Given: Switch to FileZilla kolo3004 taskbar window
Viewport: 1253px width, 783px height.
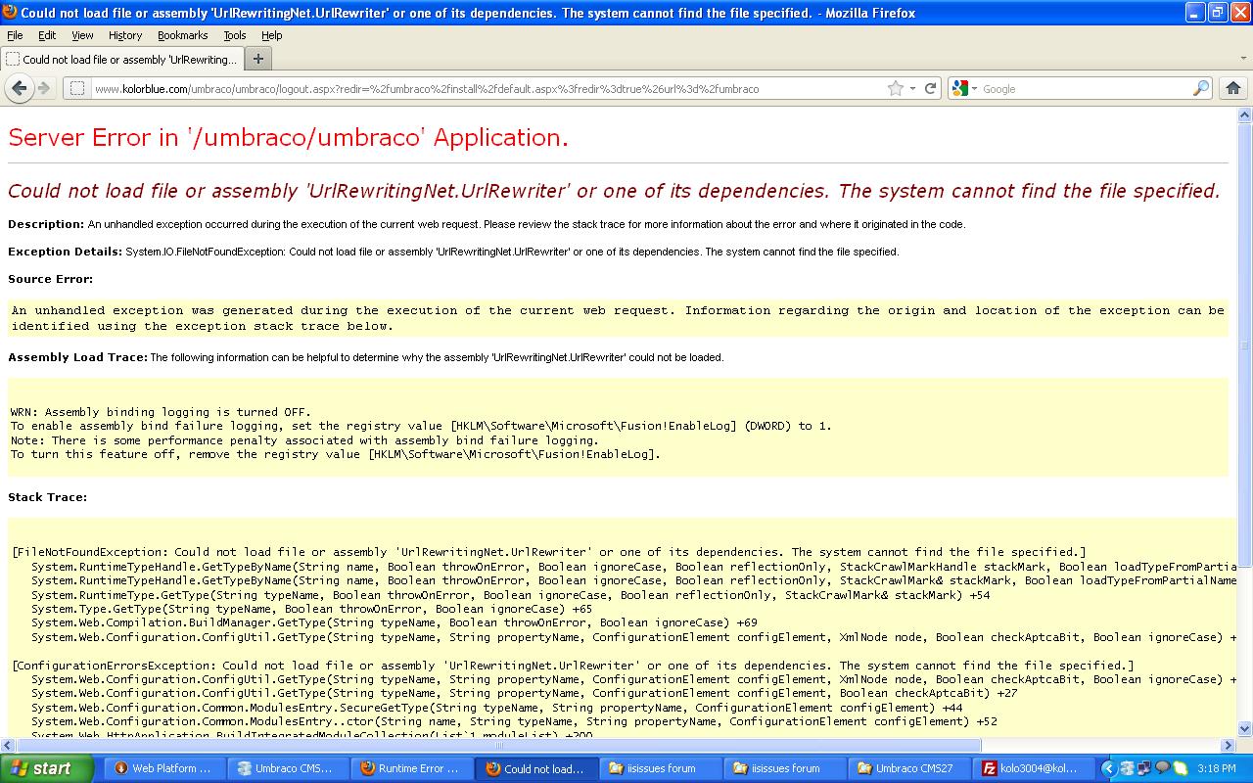Looking at the screenshot, I should point(1032,768).
